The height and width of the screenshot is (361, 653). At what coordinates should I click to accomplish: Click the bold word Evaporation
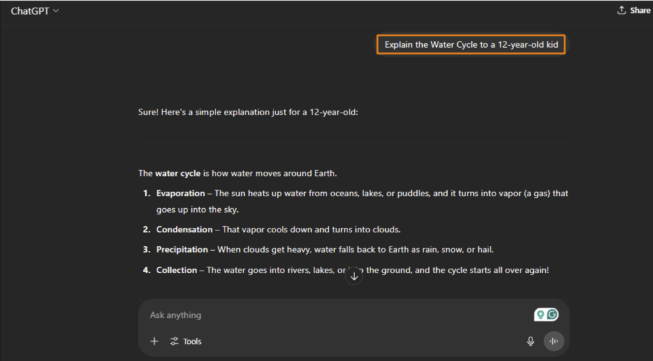pyautogui.click(x=180, y=193)
